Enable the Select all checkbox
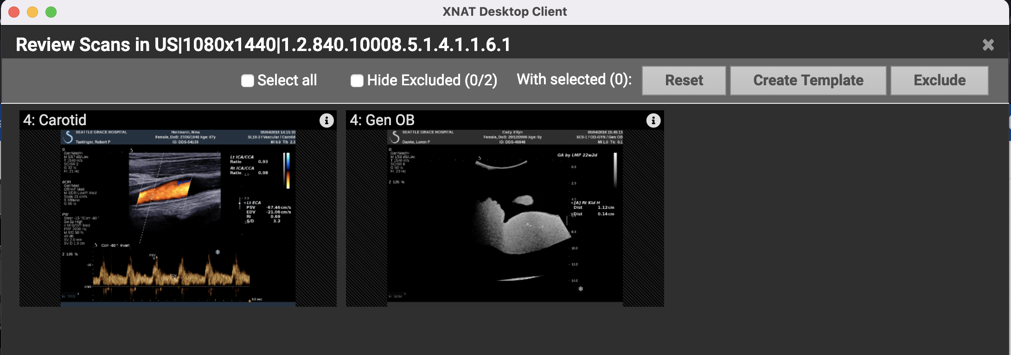The width and height of the screenshot is (1011, 355). coord(248,81)
